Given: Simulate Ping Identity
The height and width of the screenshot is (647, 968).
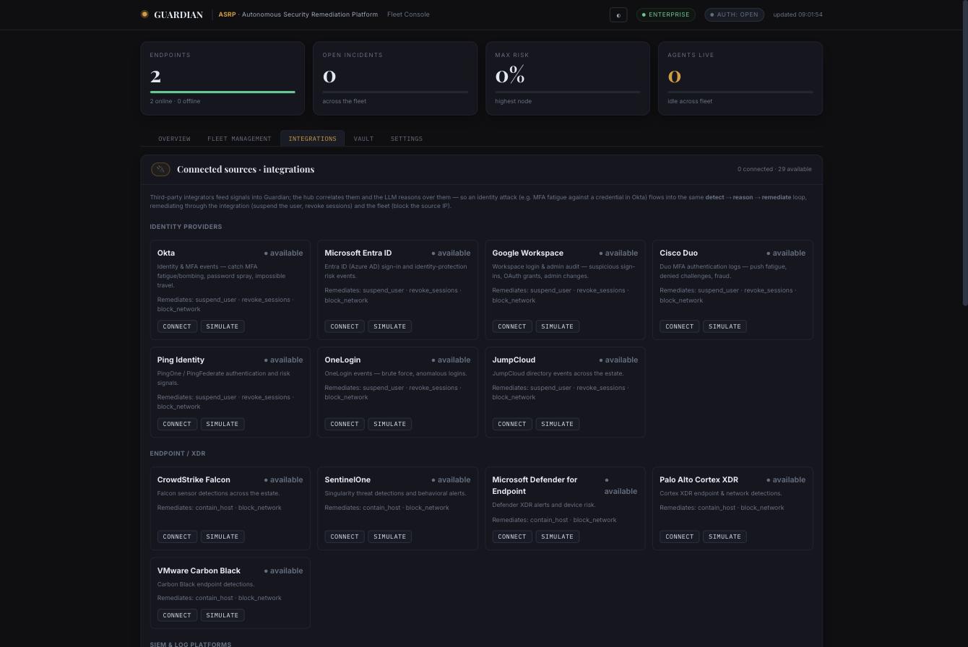Looking at the screenshot, I should pos(222,424).
